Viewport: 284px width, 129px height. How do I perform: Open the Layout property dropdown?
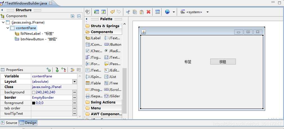tap(75, 82)
